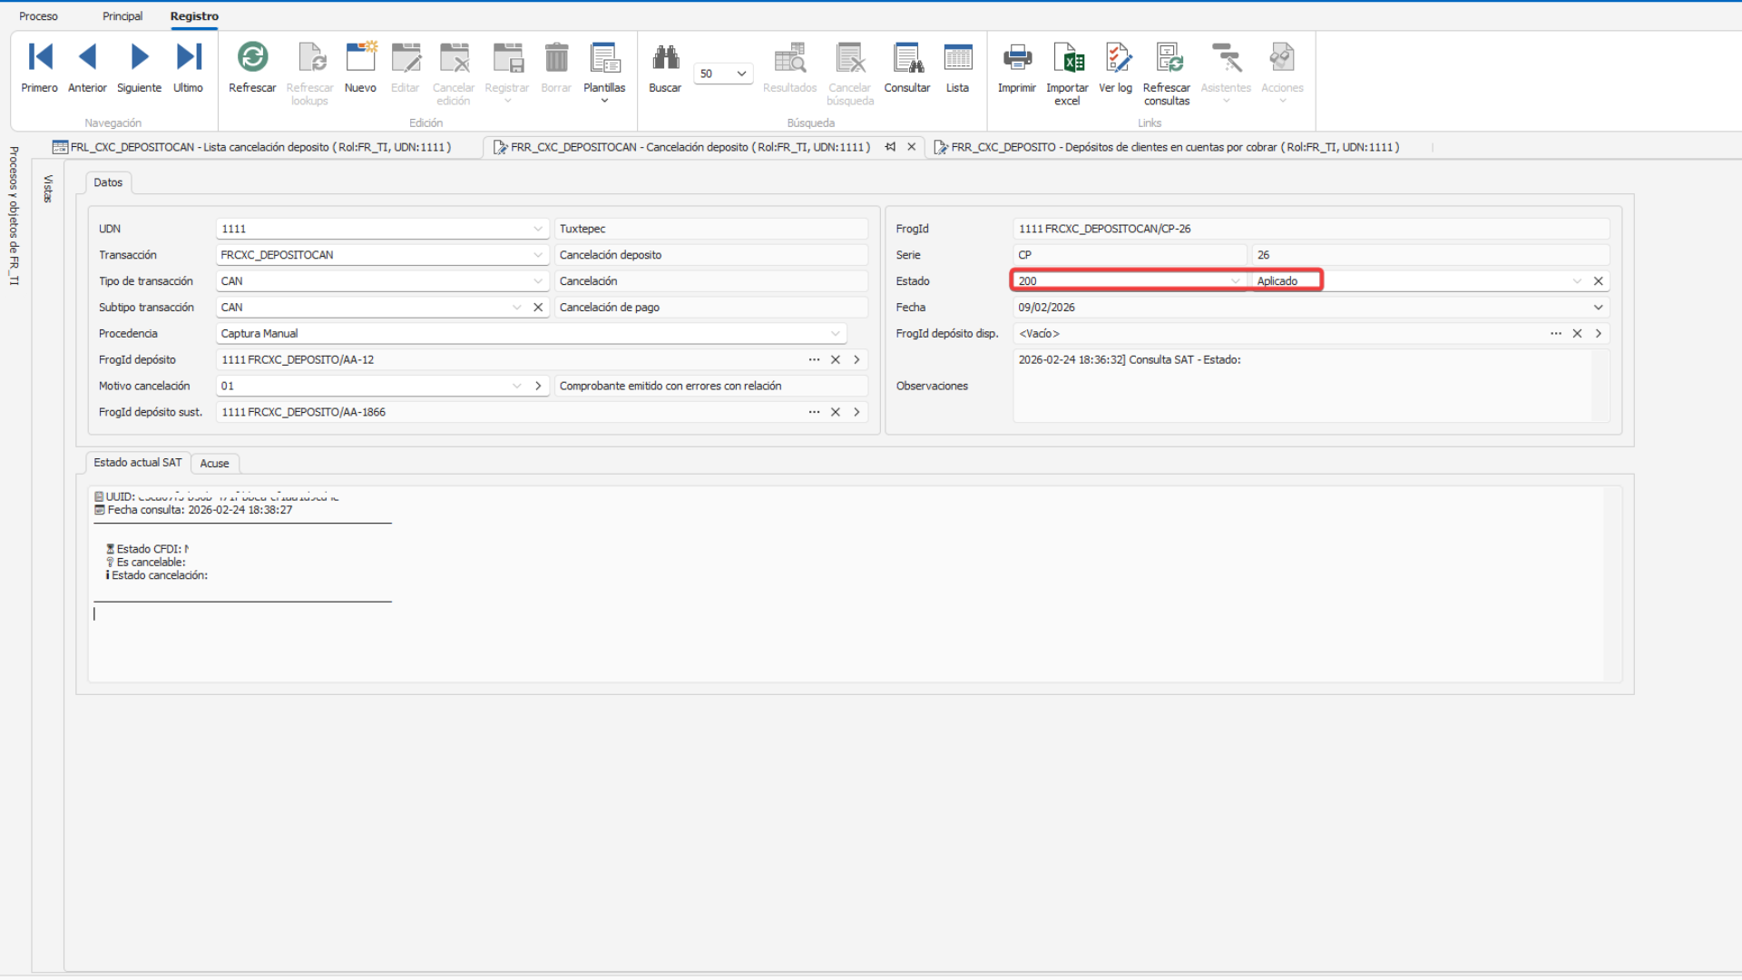Switch to the Acuse tab
This screenshot has height=980, width=1742.
coord(214,464)
